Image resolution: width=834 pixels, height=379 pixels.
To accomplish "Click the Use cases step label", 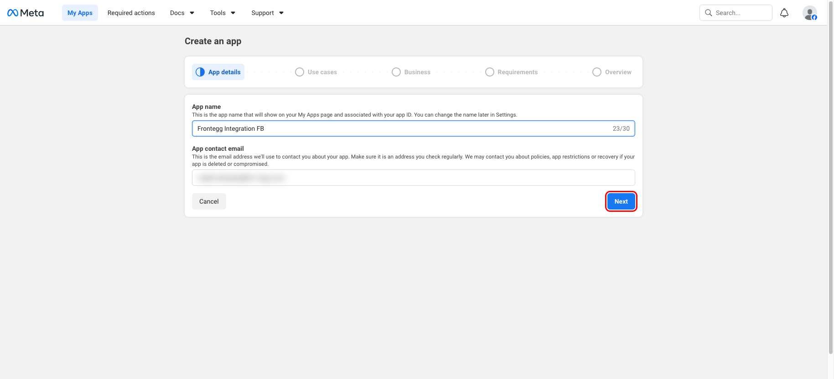I will [x=322, y=72].
